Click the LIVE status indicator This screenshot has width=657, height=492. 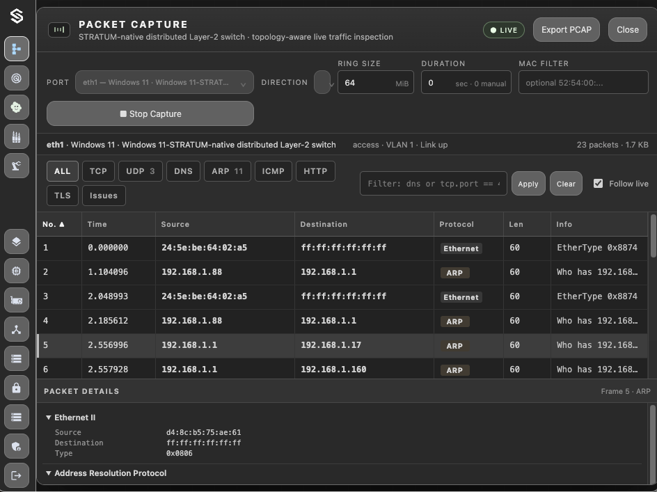pyautogui.click(x=504, y=30)
